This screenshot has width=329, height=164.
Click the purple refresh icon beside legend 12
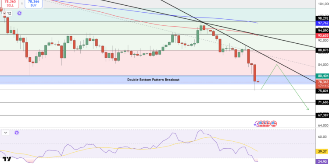[19, 14]
